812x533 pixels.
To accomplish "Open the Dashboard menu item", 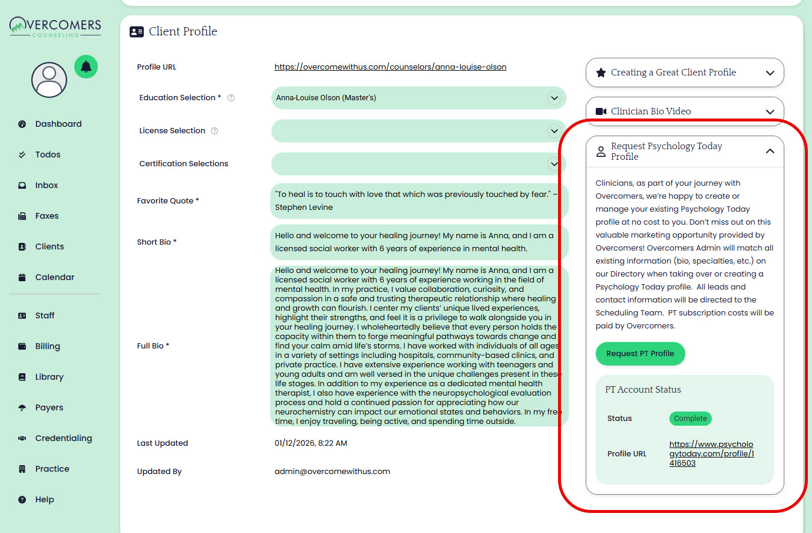I will (x=58, y=124).
